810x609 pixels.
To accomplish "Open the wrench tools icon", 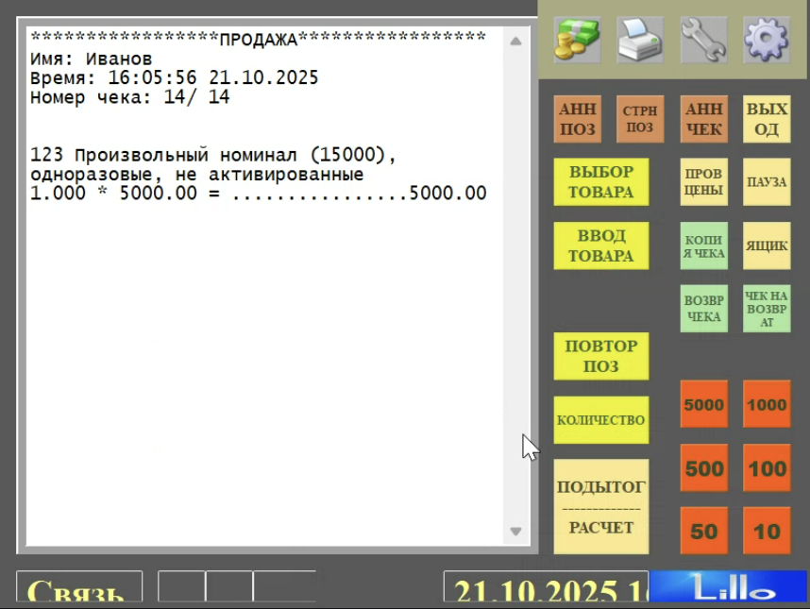I will tap(703, 41).
